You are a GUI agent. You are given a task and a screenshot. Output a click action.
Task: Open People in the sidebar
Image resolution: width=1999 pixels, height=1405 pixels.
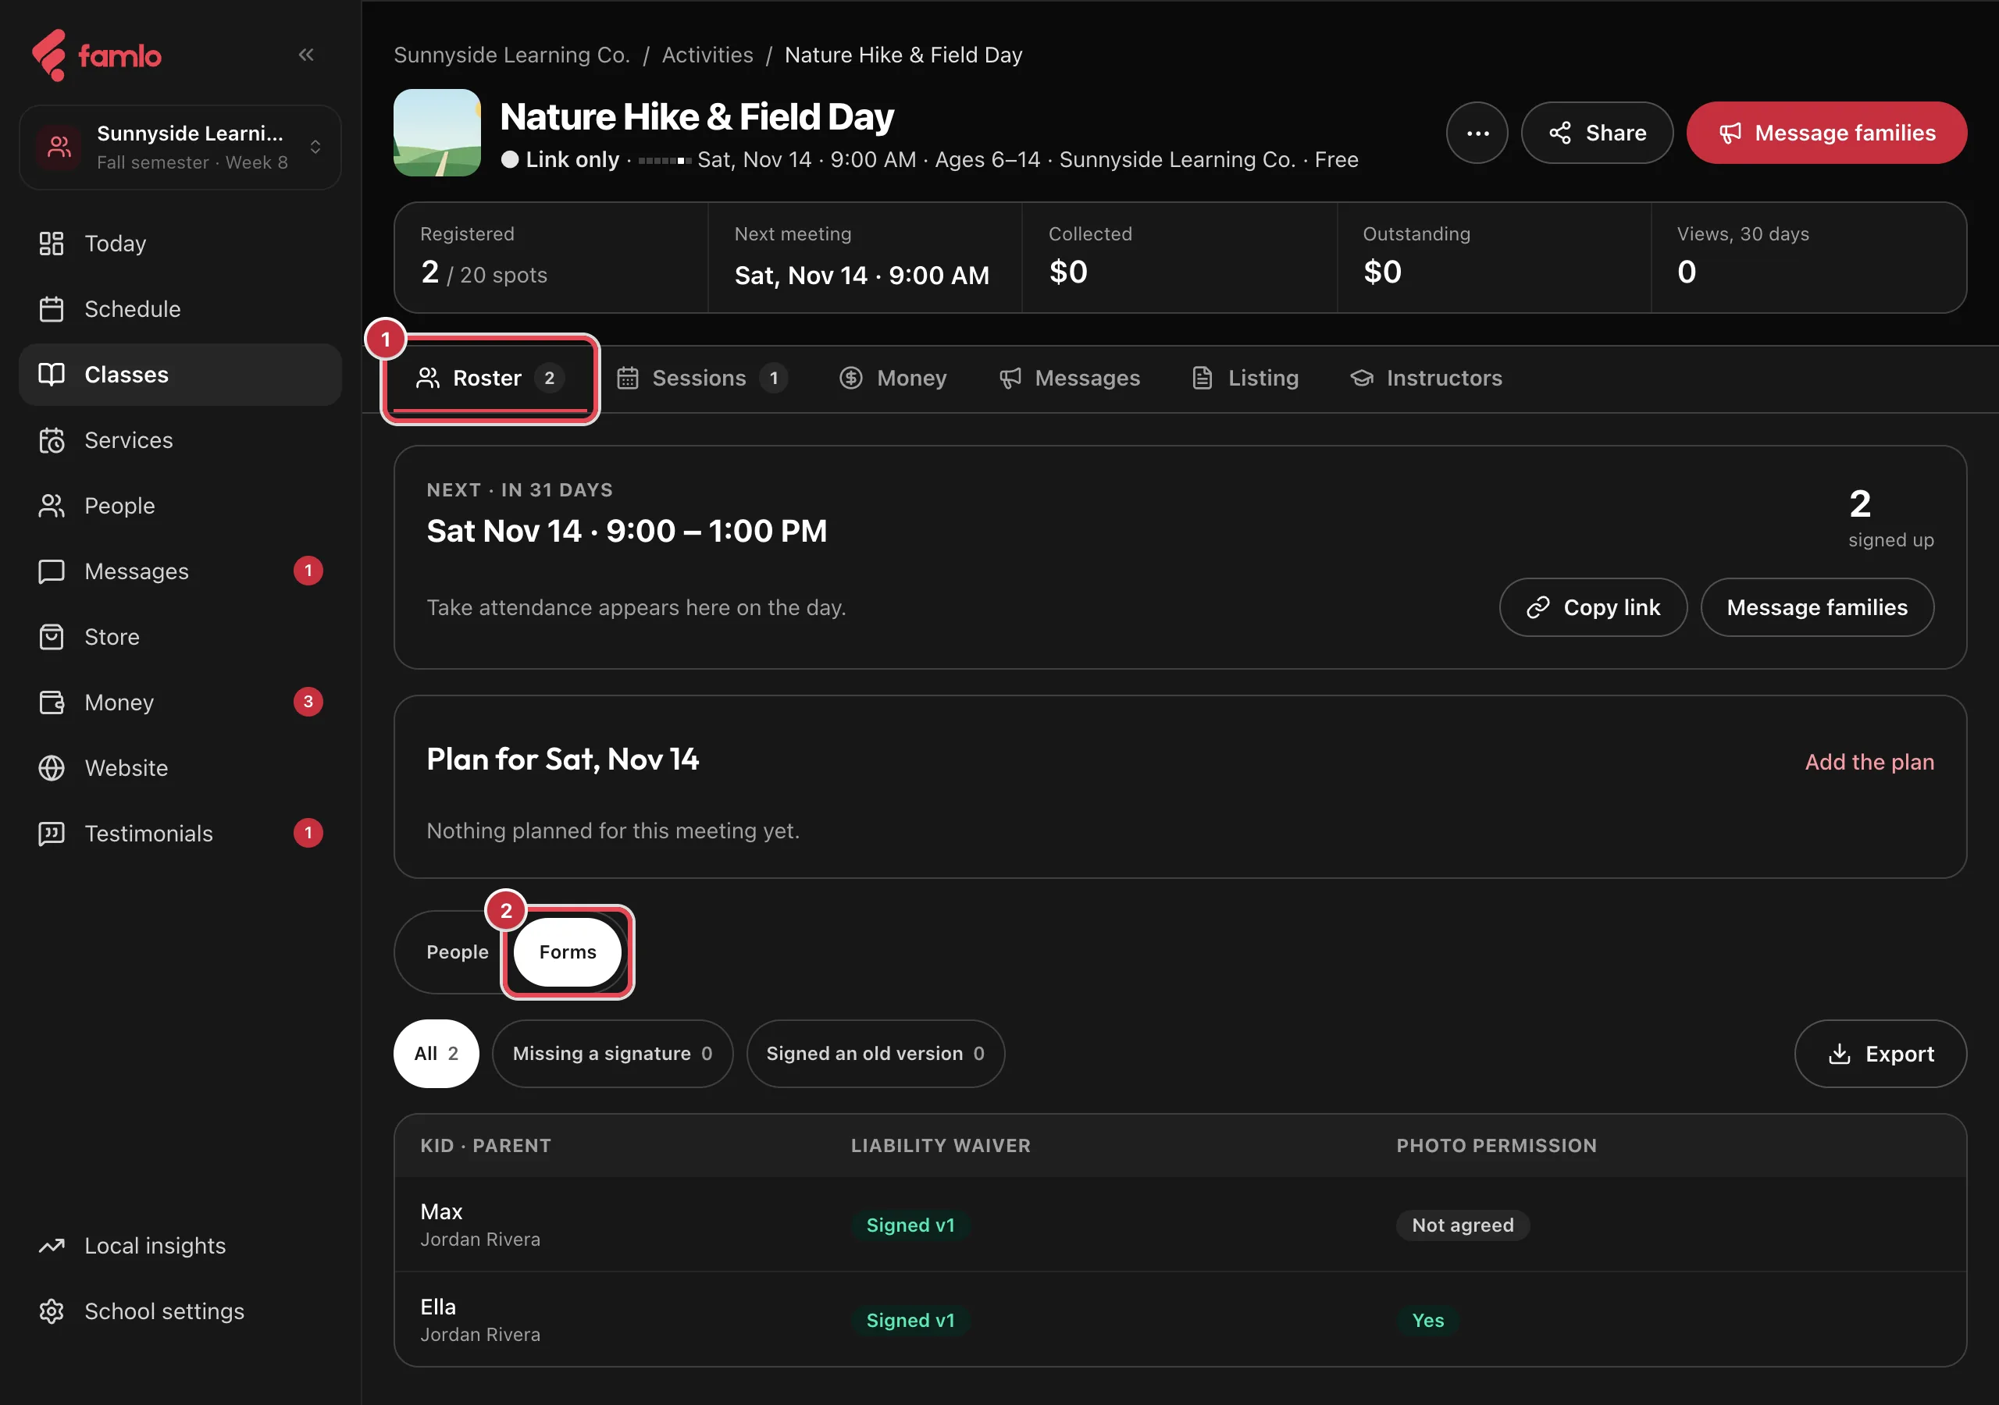(x=180, y=506)
